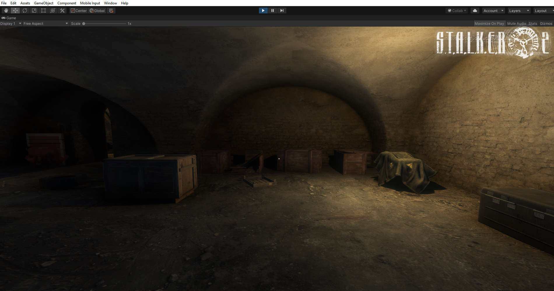Toggle Mute Audio
Screen dimensions: 554x291
pos(516,24)
